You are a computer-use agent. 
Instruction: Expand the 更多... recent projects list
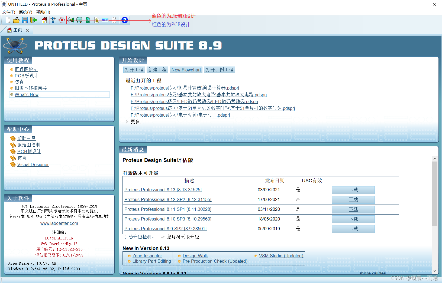pyautogui.click(x=137, y=122)
